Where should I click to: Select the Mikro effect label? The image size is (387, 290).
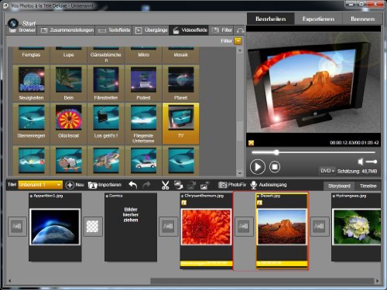point(143,55)
